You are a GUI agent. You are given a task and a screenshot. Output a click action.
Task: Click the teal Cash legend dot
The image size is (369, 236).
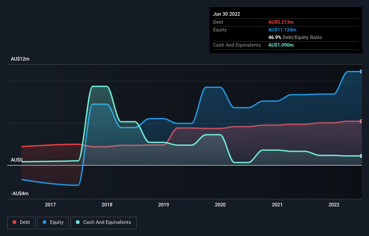78,222
